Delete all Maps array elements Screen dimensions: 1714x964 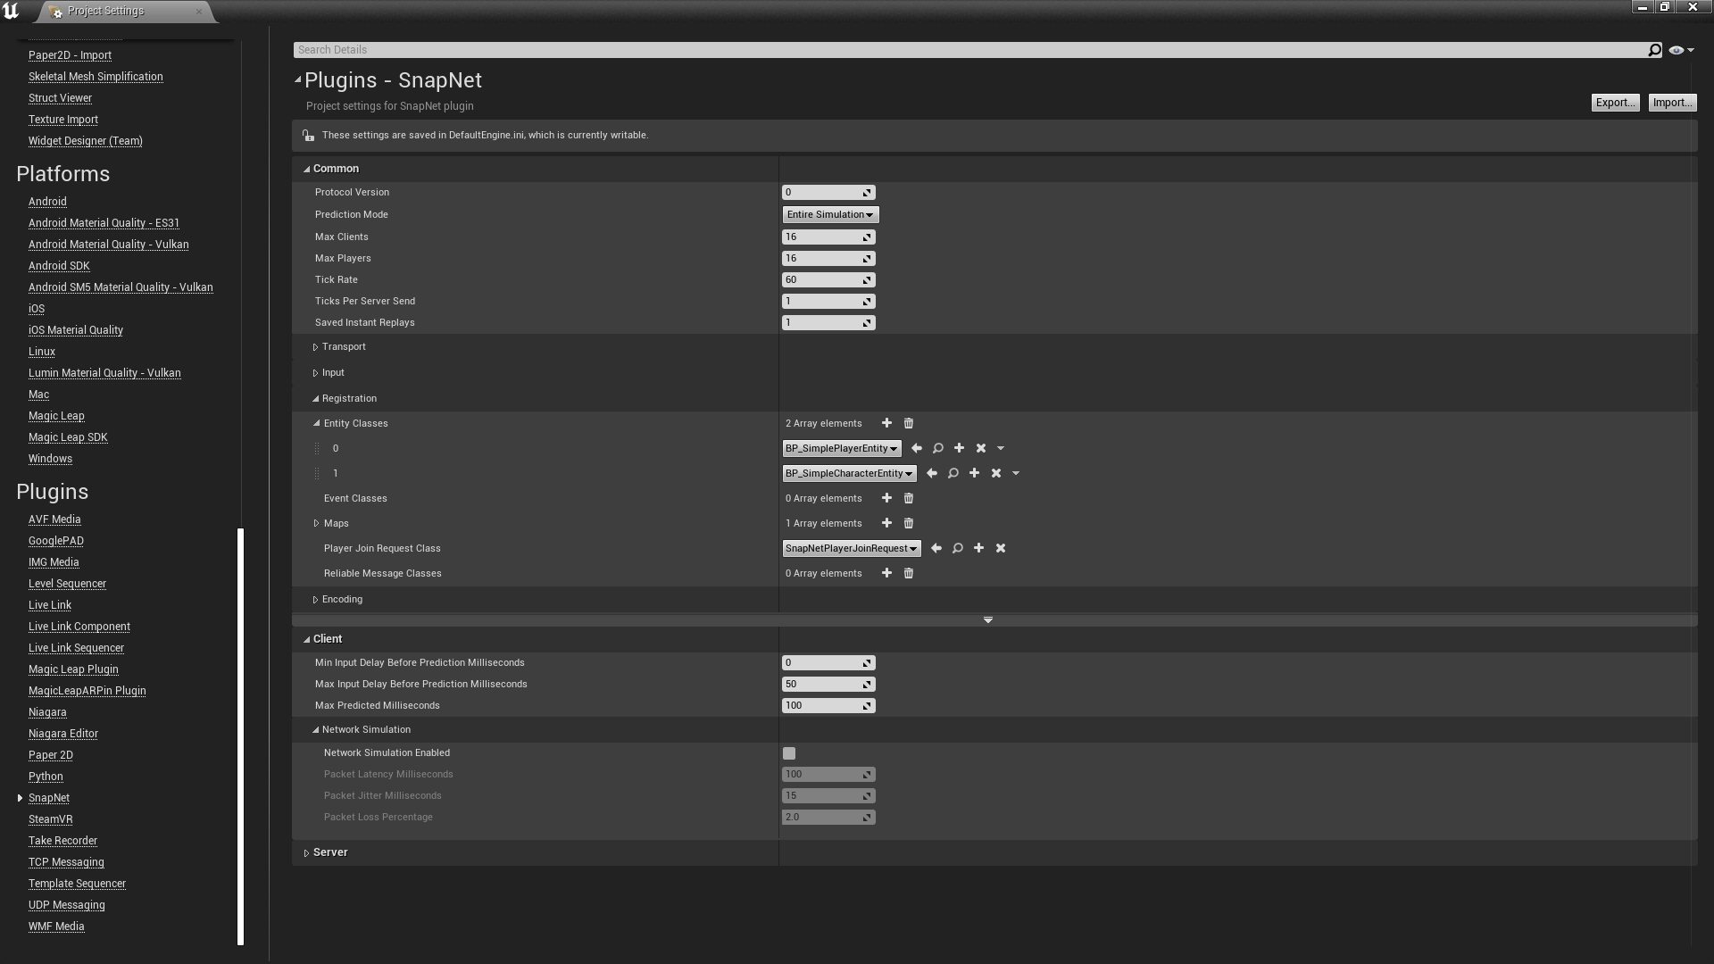(x=909, y=523)
